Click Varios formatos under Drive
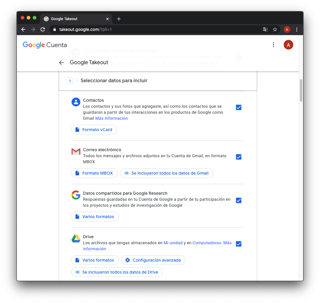The image size is (320, 303). coord(95,260)
